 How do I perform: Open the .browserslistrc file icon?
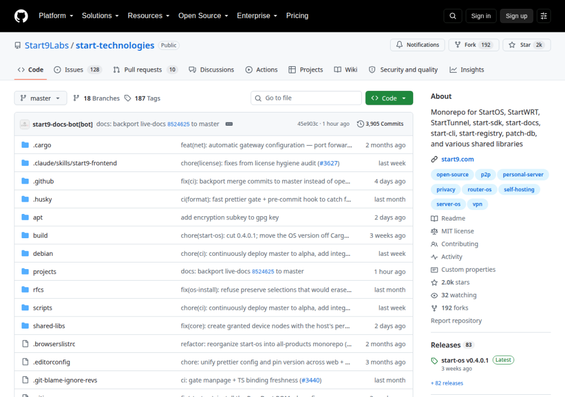pyautogui.click(x=25, y=344)
